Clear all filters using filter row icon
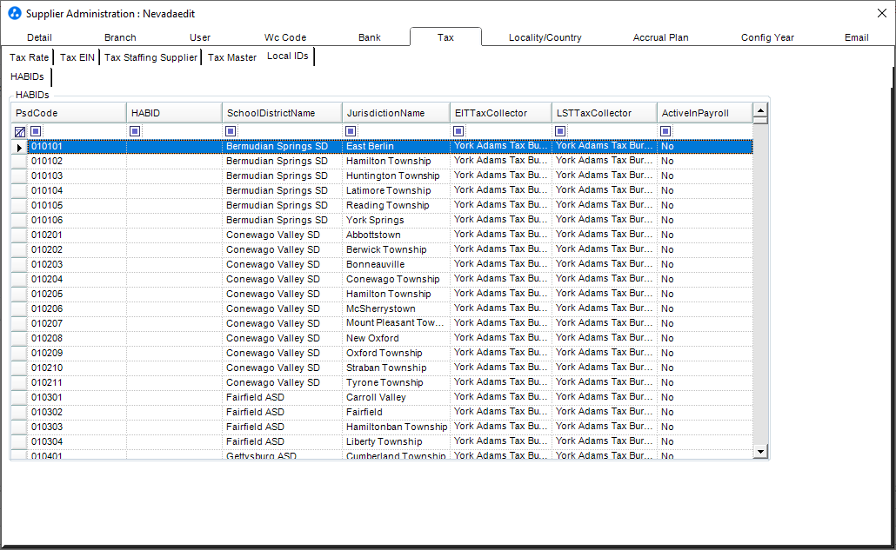The width and height of the screenshot is (896, 550). pos(20,132)
